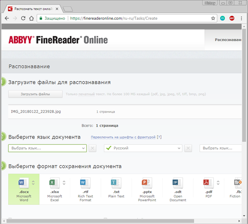Choose the .pptx PowerPoint format icon
This screenshot has width=248, height=224.
click(x=147, y=183)
